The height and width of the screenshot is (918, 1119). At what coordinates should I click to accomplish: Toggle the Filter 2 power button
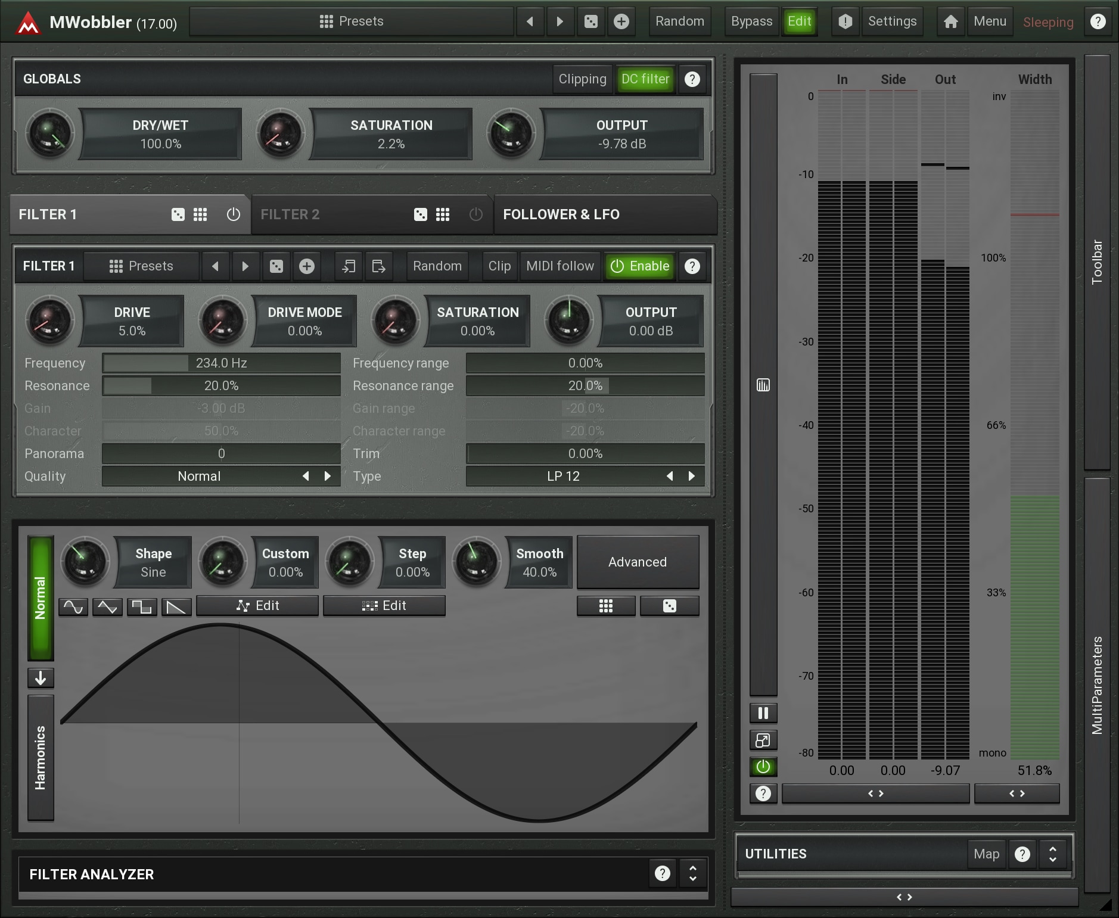click(x=475, y=214)
